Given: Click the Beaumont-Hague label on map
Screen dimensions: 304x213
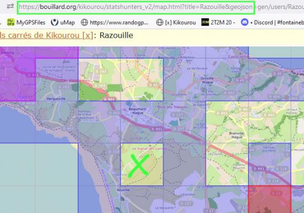Looking at the screenshot, I should click(x=138, y=111).
